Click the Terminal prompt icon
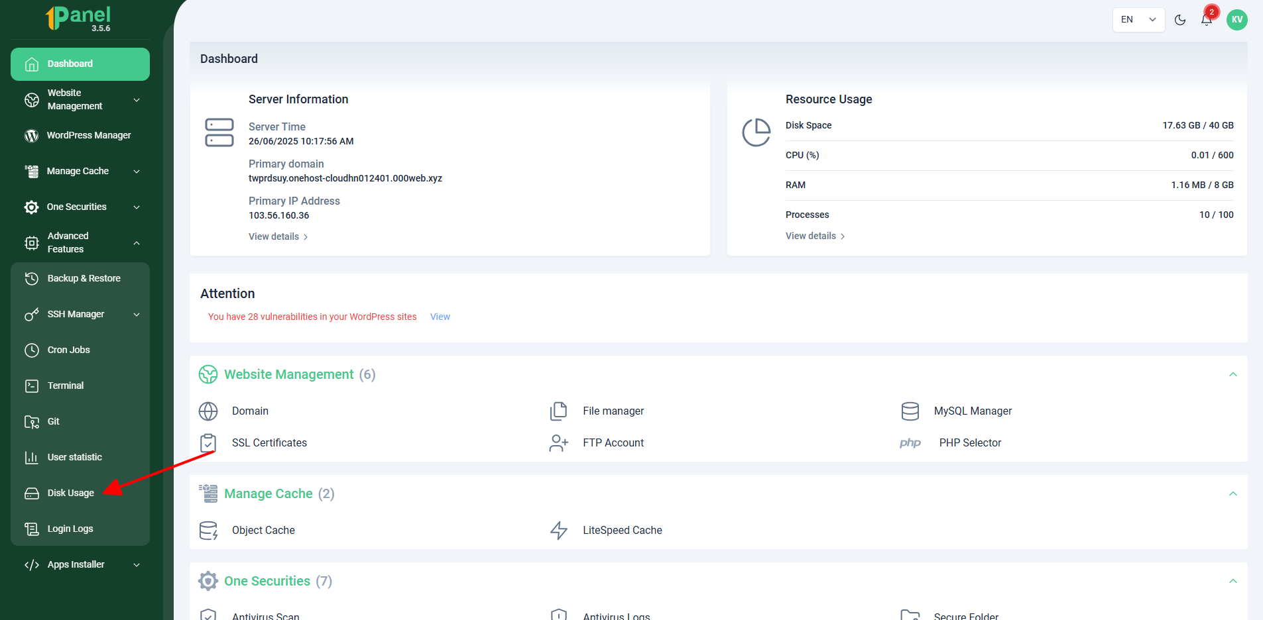Image resolution: width=1263 pixels, height=620 pixels. point(32,386)
